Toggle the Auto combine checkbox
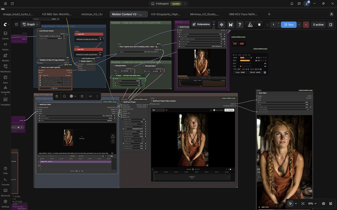 point(214,110)
